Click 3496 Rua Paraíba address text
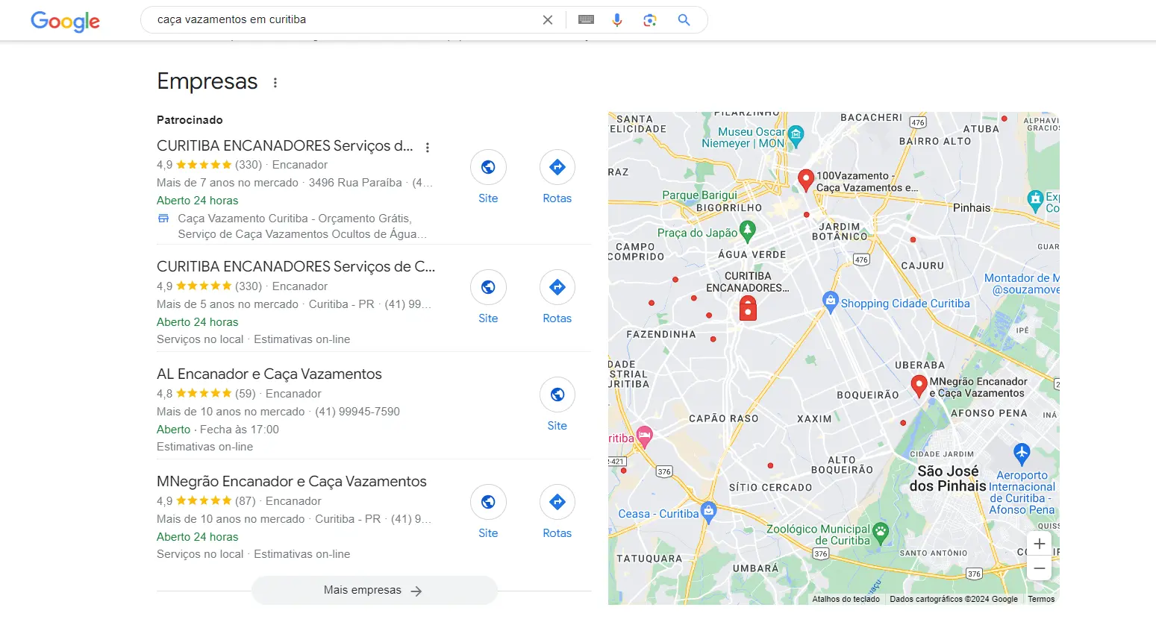 coord(355,183)
